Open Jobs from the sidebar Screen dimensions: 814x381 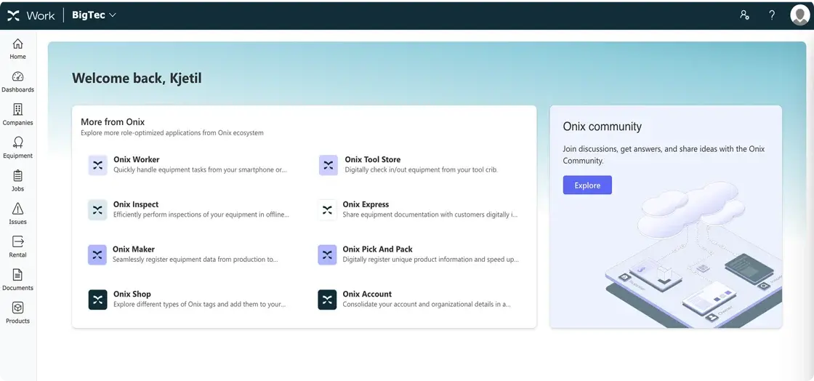[17, 180]
